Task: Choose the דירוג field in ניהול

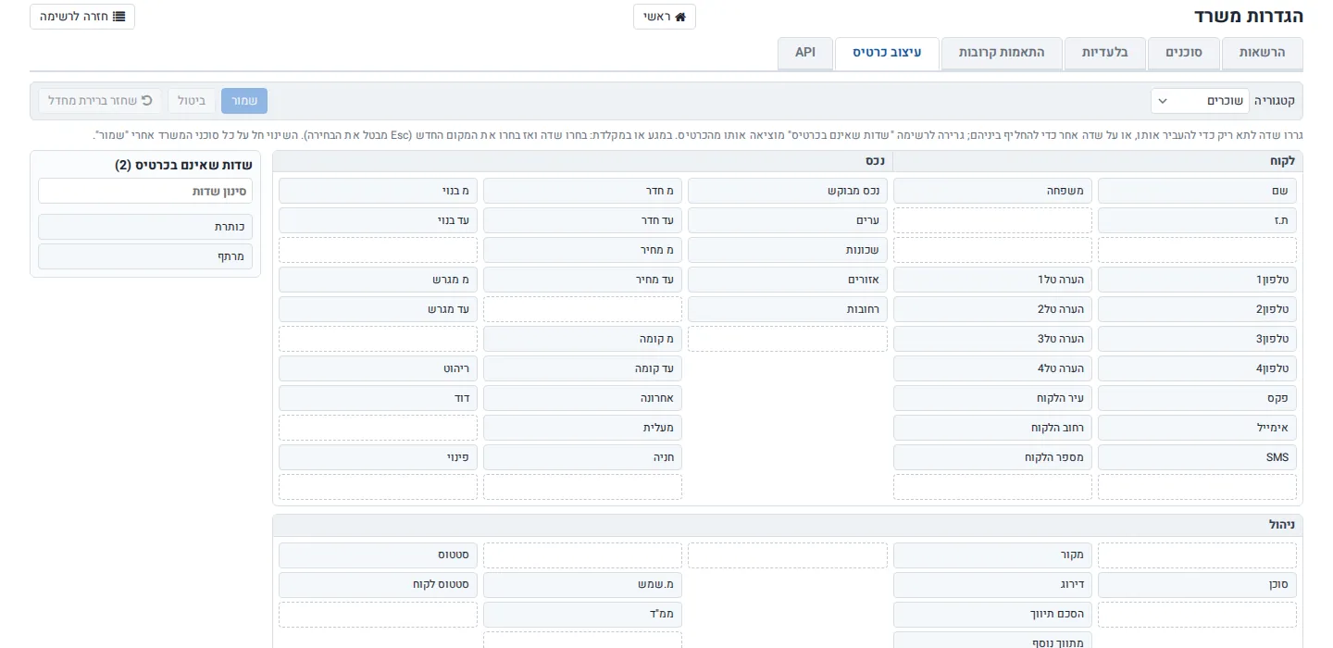Action: 992,585
